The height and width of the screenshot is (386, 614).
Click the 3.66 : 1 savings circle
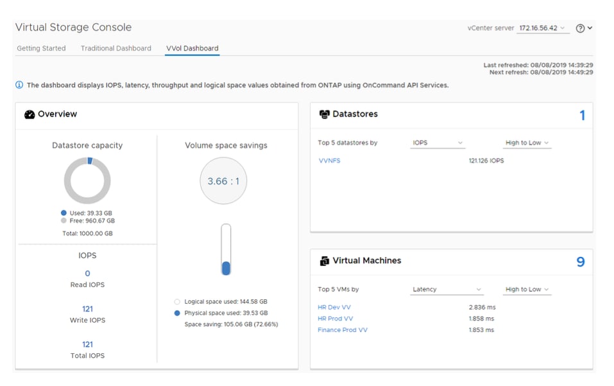click(x=223, y=181)
